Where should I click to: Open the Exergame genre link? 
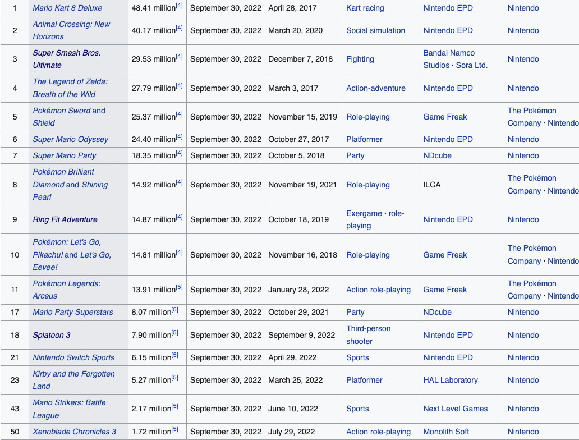click(364, 213)
